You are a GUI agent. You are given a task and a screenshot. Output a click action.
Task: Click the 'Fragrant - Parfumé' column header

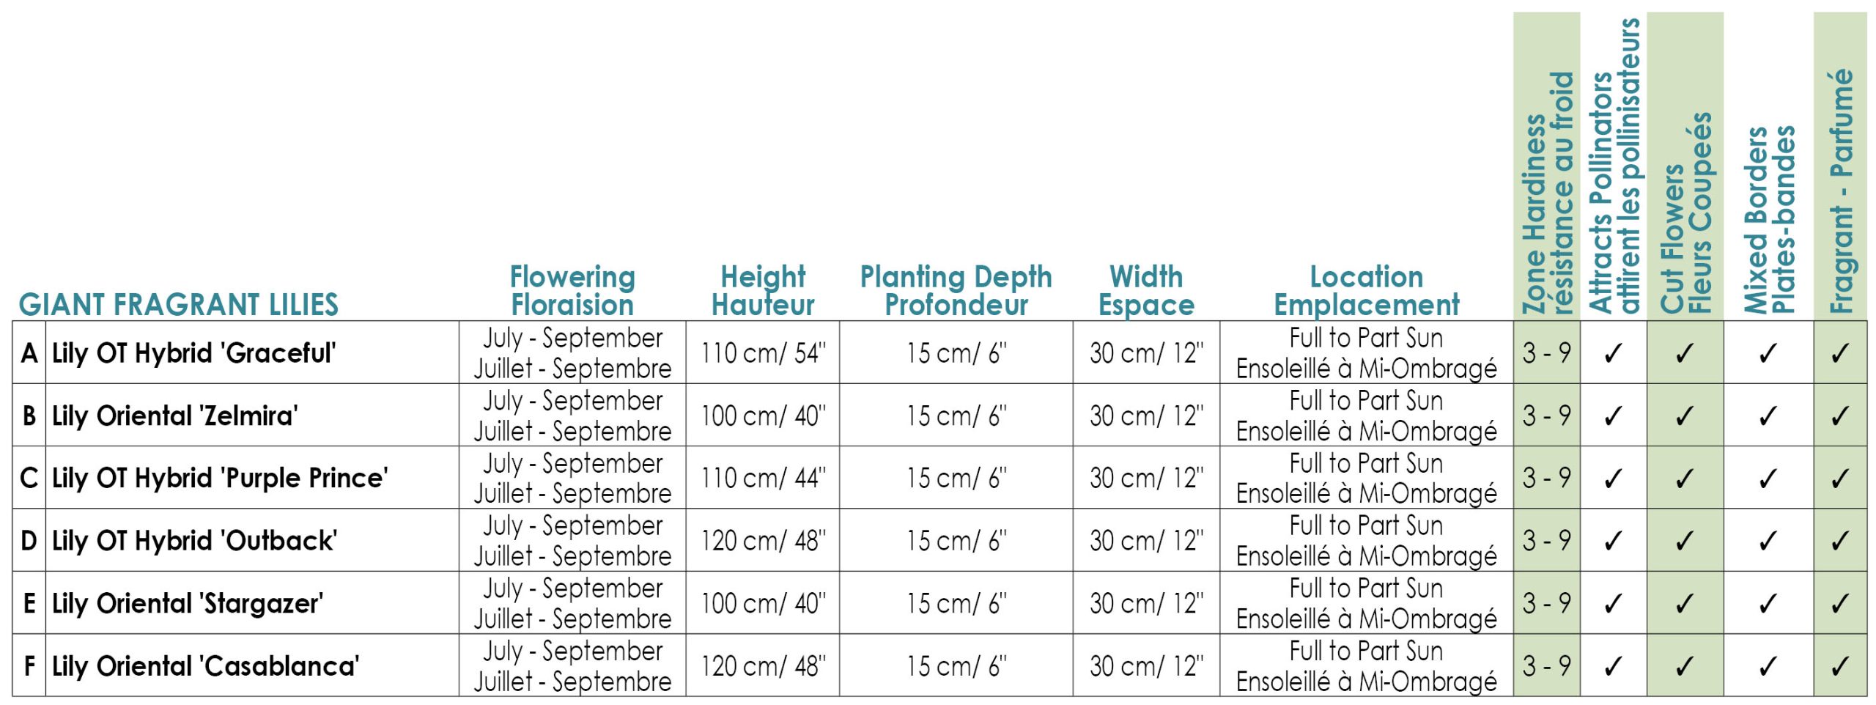[x=1841, y=191]
